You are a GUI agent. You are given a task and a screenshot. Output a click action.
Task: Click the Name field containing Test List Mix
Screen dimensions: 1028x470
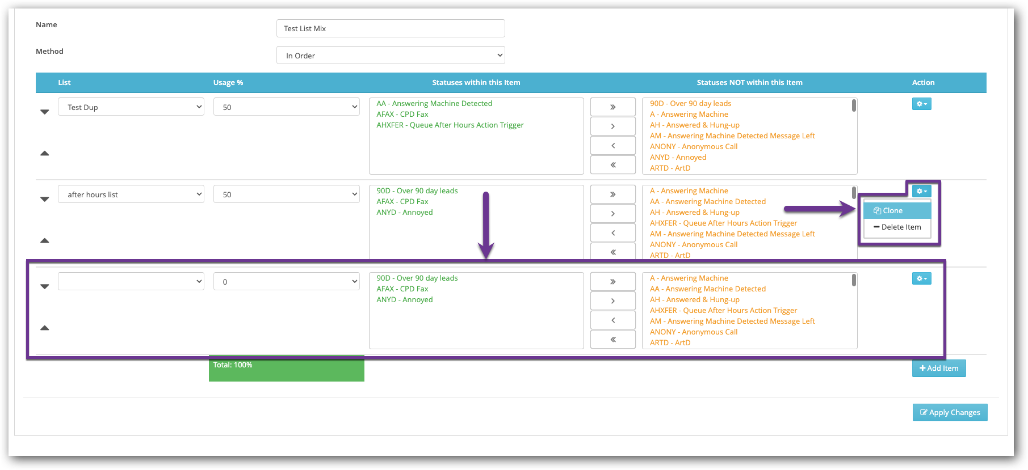pyautogui.click(x=391, y=28)
